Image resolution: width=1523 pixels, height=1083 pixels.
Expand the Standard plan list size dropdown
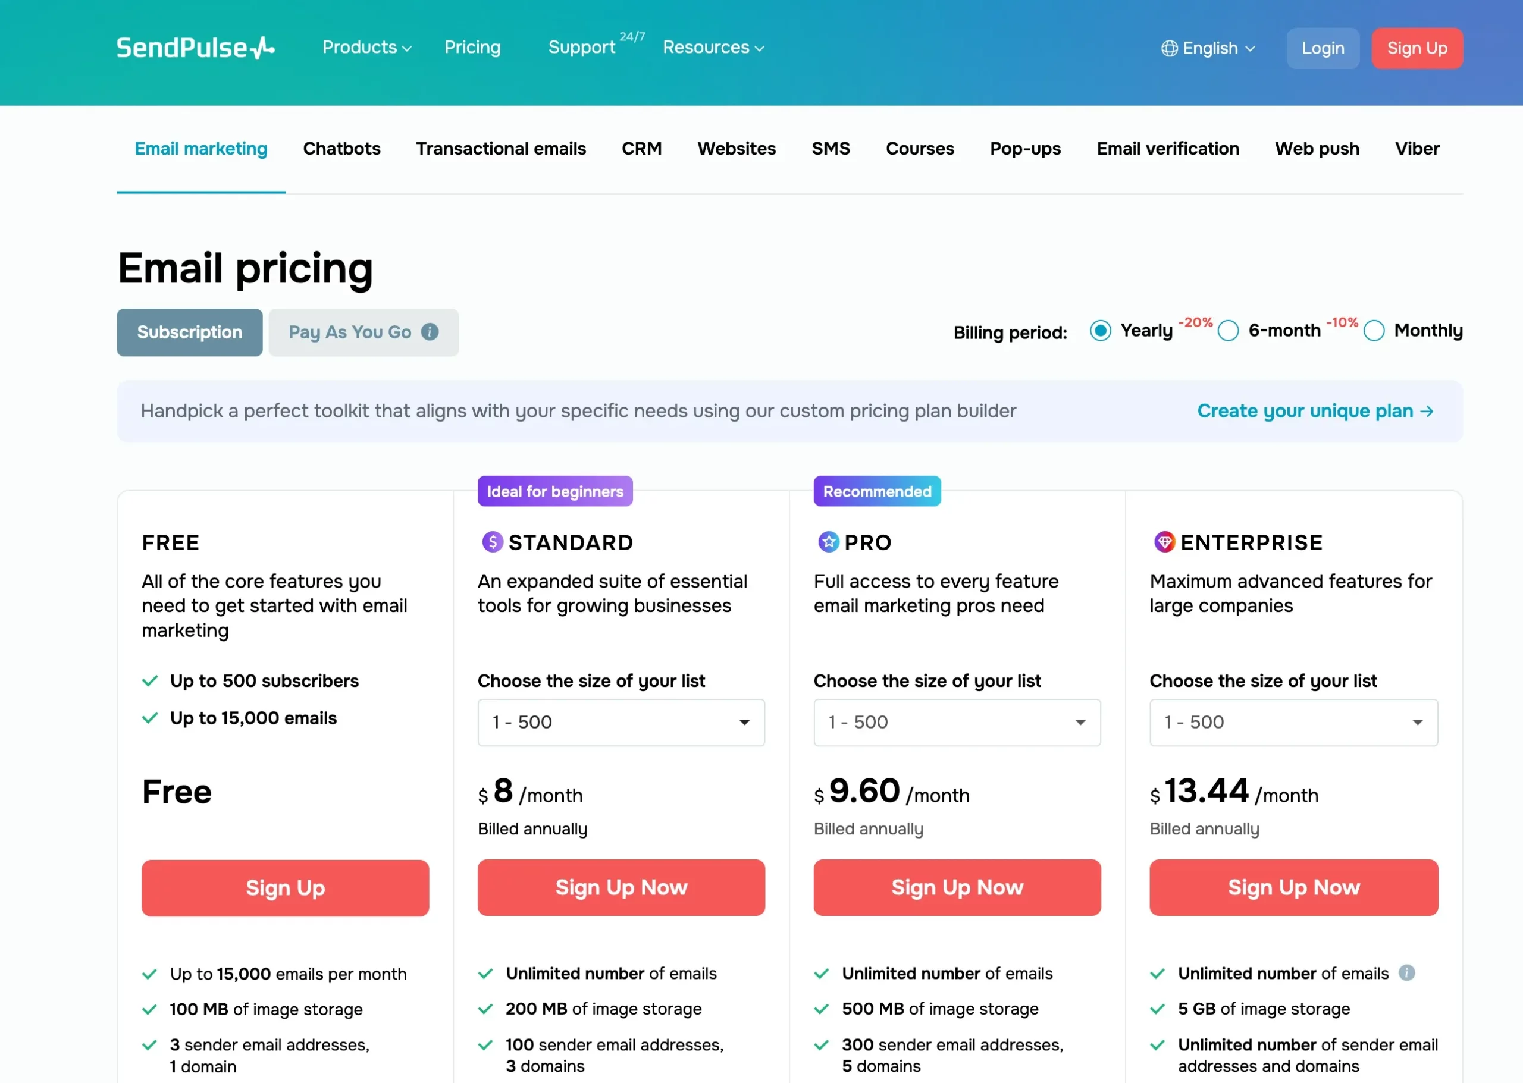tap(621, 722)
